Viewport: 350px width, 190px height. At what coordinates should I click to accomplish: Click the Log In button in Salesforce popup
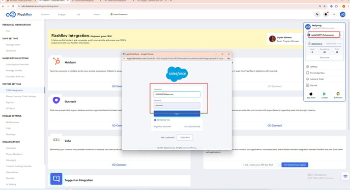tap(177, 114)
